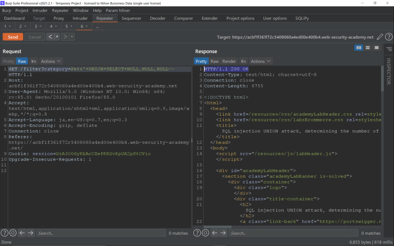Screen dimensions: 394x246
Task: Click the Content-Length: 6755 response header
Action: (233, 86)
